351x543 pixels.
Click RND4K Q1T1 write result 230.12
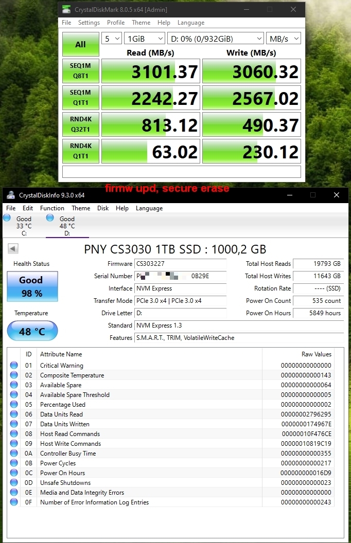click(x=252, y=151)
